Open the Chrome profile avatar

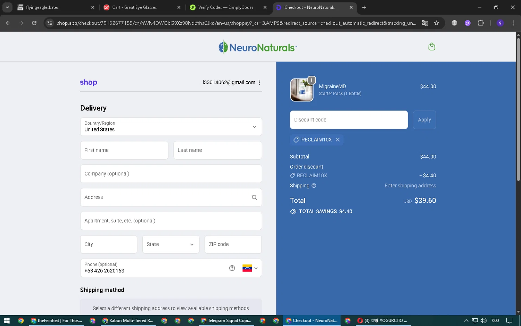pos(500,23)
